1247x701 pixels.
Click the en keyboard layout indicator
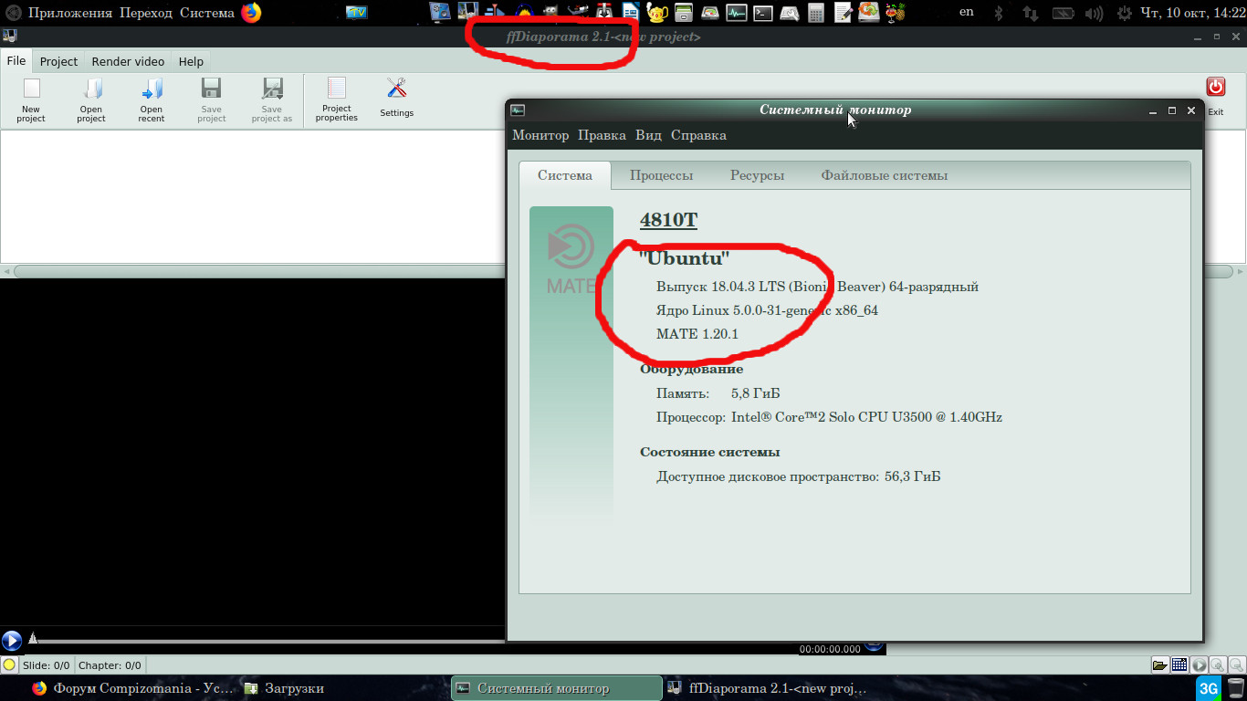coord(967,13)
